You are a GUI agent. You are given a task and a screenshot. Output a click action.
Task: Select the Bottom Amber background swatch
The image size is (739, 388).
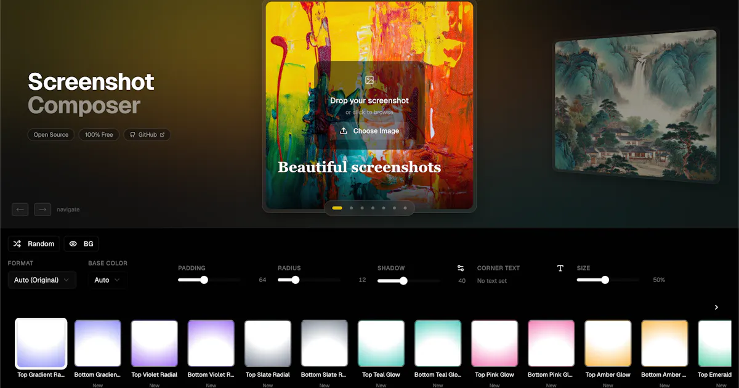coord(664,343)
